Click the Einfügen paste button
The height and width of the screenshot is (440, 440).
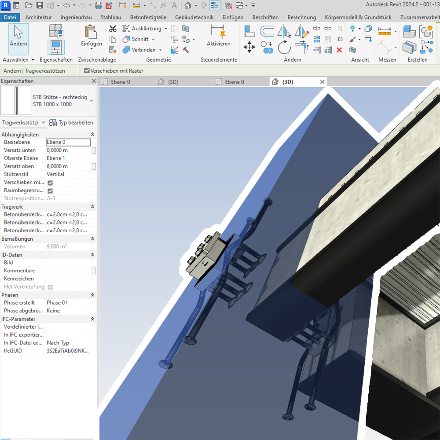[x=92, y=35]
